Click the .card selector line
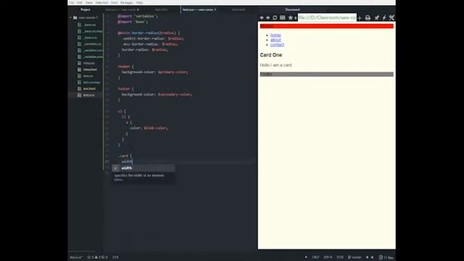The height and width of the screenshot is (261, 464). pos(125,156)
